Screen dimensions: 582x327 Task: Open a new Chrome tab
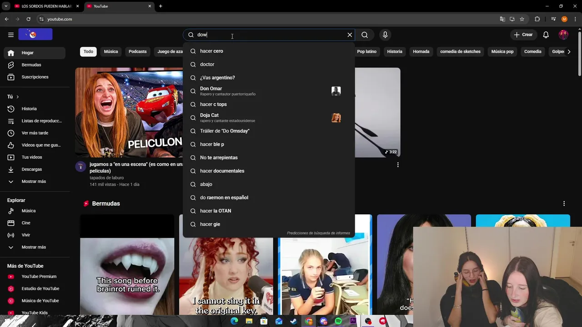[x=161, y=6]
